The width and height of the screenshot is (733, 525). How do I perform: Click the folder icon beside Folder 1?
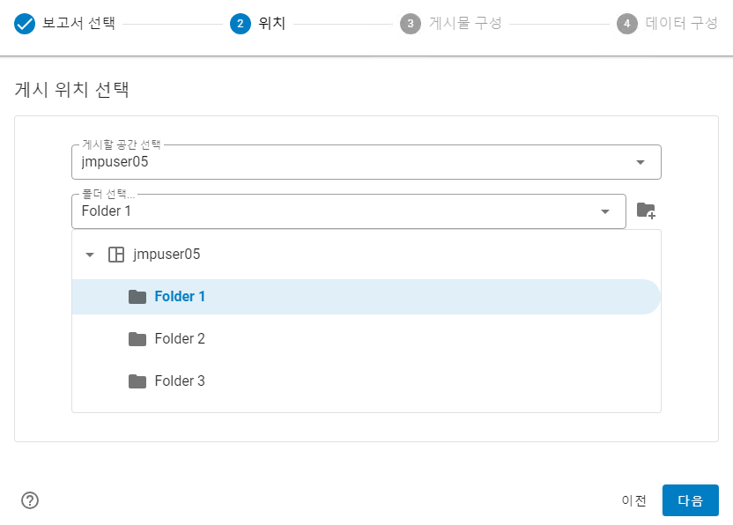[137, 296]
